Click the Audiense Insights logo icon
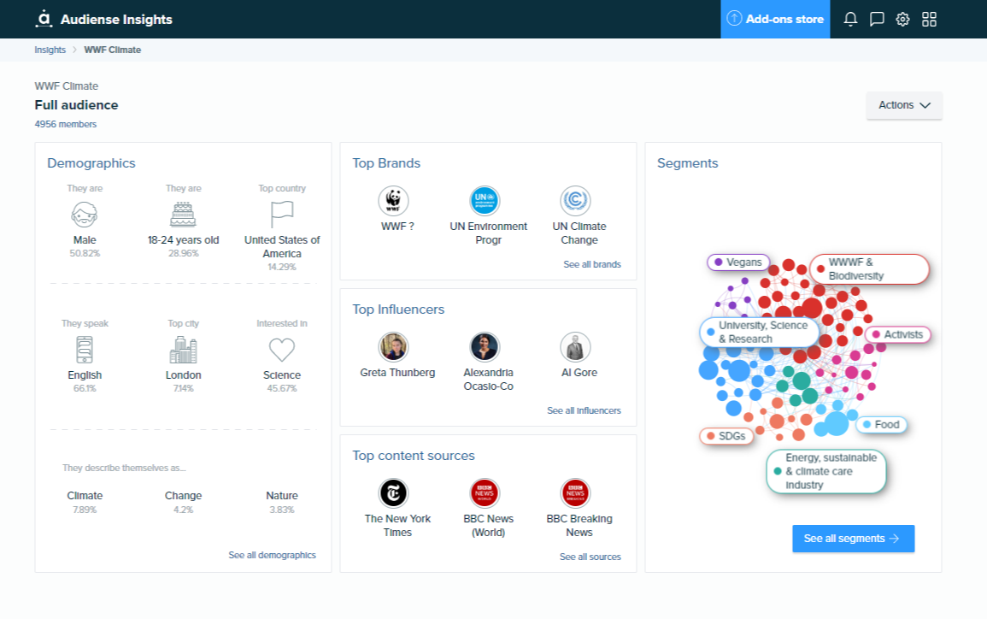Image resolution: width=987 pixels, height=619 pixels. (x=44, y=19)
